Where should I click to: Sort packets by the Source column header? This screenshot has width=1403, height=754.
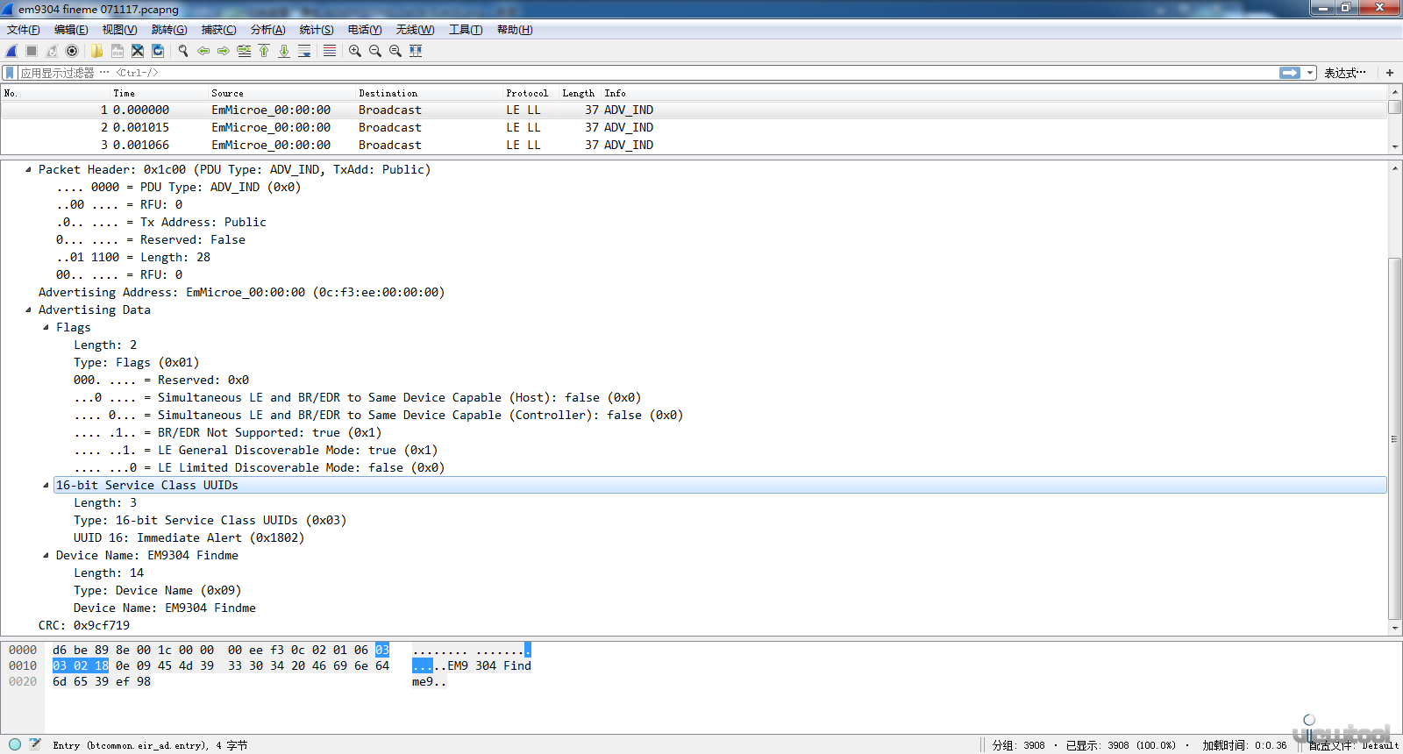(281, 93)
